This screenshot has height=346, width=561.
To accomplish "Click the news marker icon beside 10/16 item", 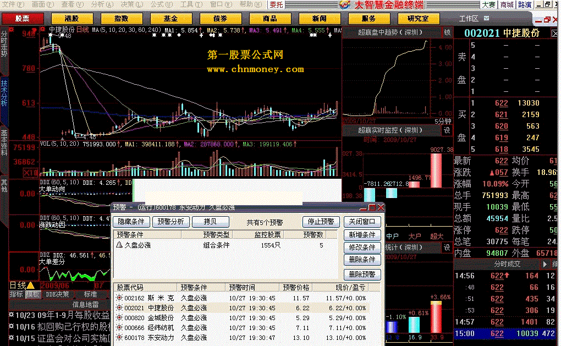I will tap(12, 326).
